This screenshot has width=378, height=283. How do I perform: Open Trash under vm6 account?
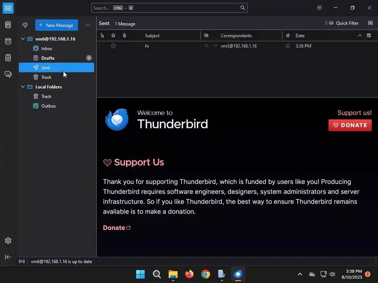tap(56, 77)
